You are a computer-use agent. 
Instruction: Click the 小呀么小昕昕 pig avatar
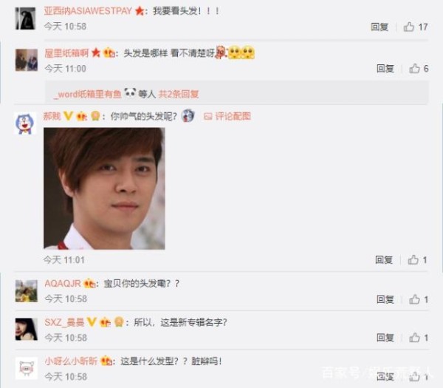tap(27, 368)
